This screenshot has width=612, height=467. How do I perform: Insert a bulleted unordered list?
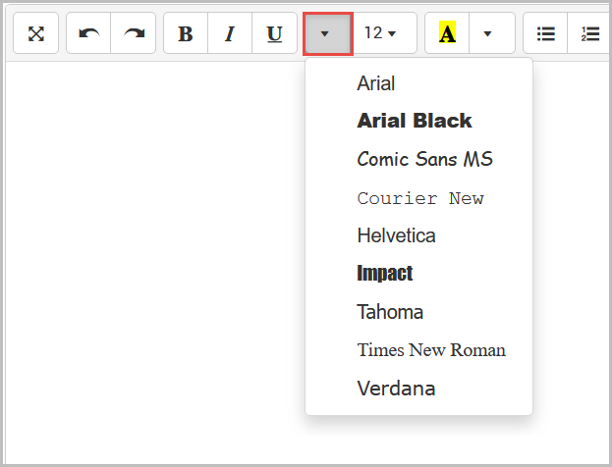(545, 33)
